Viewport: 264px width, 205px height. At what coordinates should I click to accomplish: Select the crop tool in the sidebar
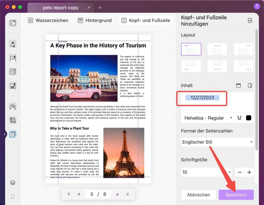point(13,120)
